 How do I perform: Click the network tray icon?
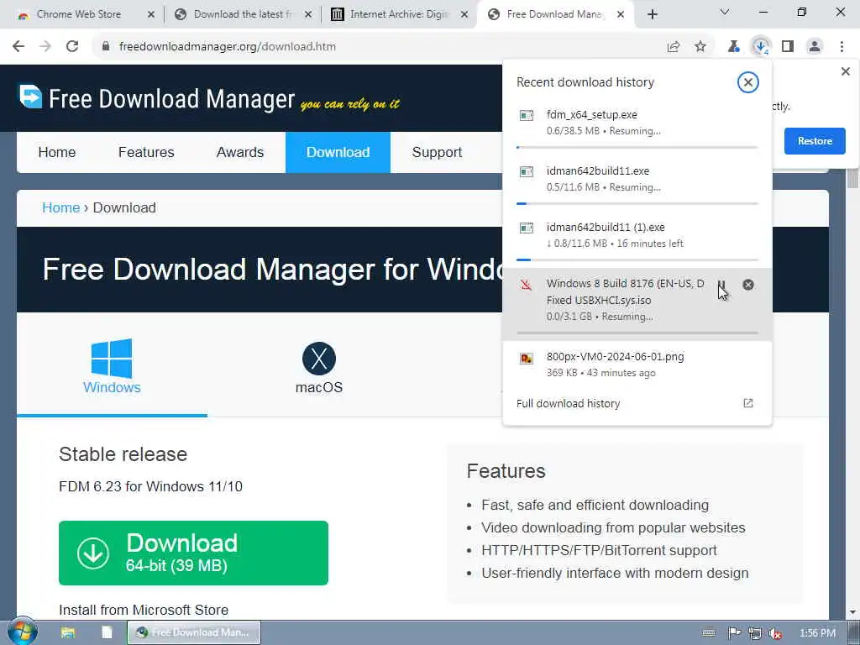tap(755, 633)
